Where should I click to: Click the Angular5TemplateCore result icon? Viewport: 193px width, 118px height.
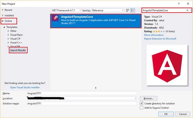tap(55, 18)
